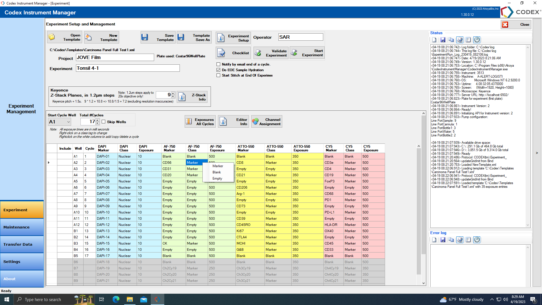
Task: Check the Skip Wells box
Action: [x=104, y=122]
